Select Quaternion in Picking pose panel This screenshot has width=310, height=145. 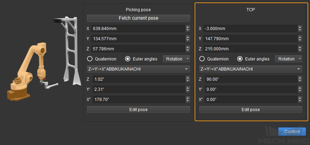click(90, 59)
